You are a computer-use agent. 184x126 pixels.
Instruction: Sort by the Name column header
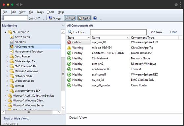[110, 38]
